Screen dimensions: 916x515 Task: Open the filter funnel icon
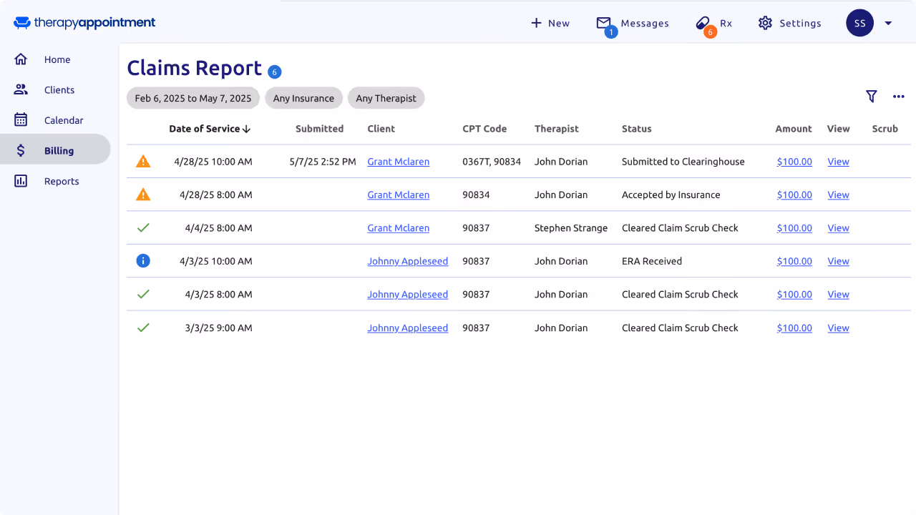[x=871, y=97]
